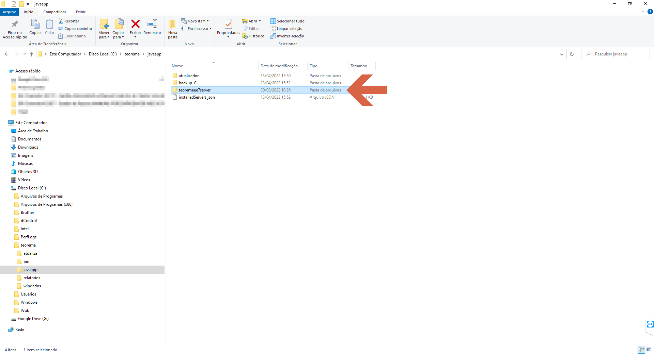The height and width of the screenshot is (354, 654).
Task: Click Colar atalho option
Action: 72,36
